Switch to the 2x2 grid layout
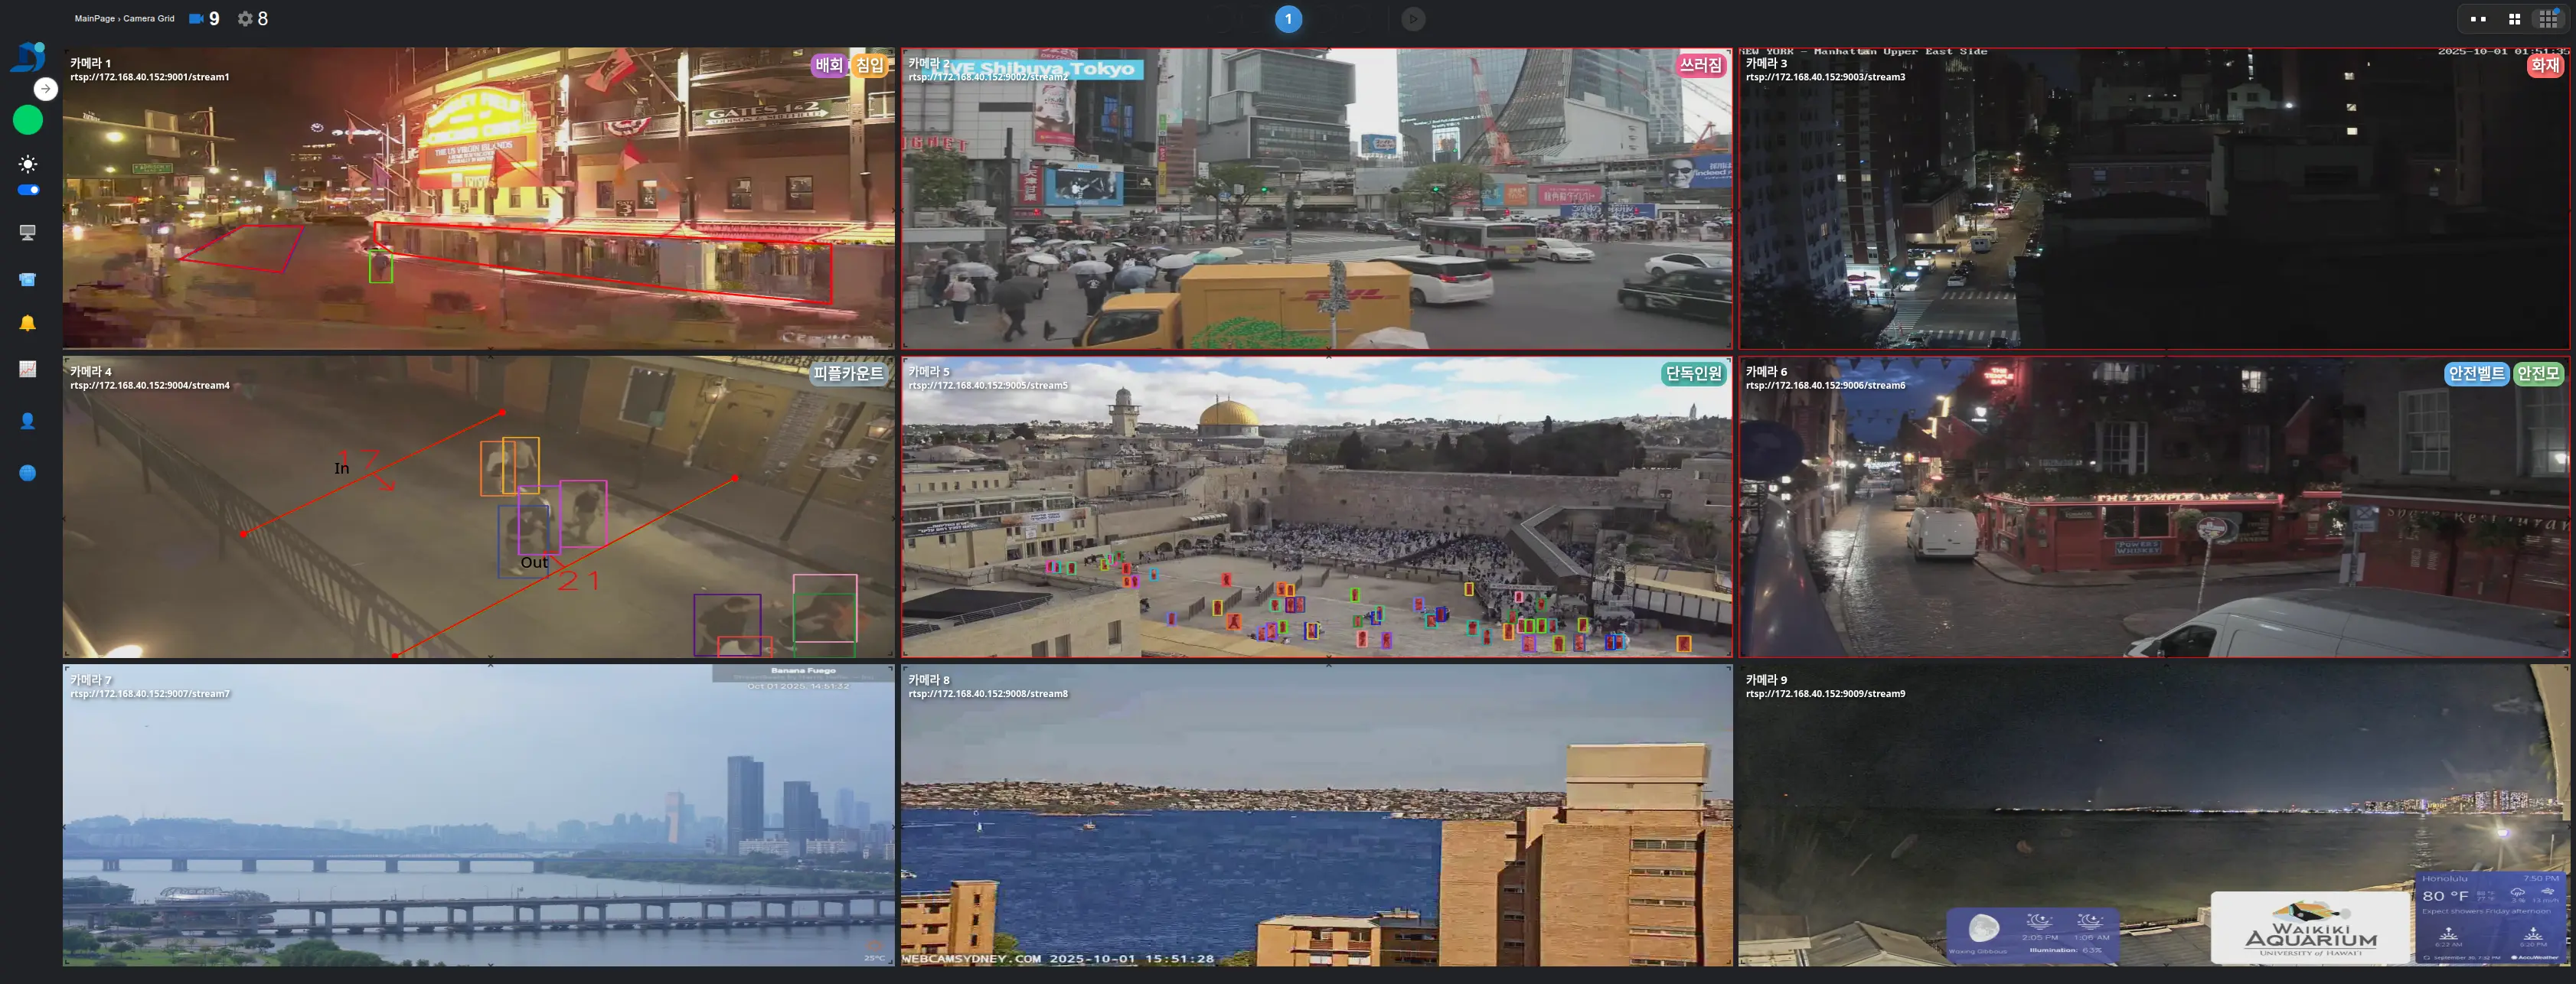The height and width of the screenshot is (984, 2576). tap(2514, 19)
